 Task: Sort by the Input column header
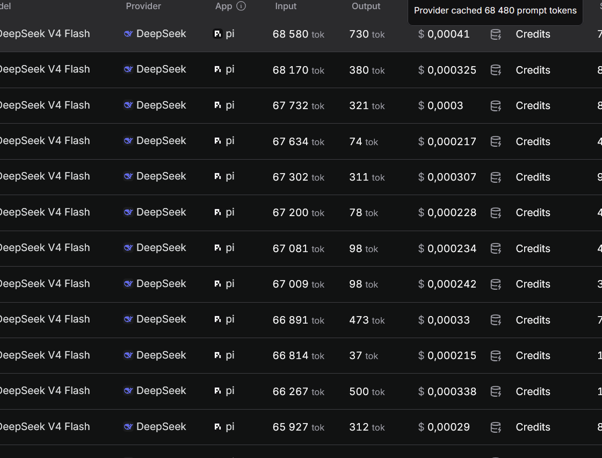(x=286, y=6)
